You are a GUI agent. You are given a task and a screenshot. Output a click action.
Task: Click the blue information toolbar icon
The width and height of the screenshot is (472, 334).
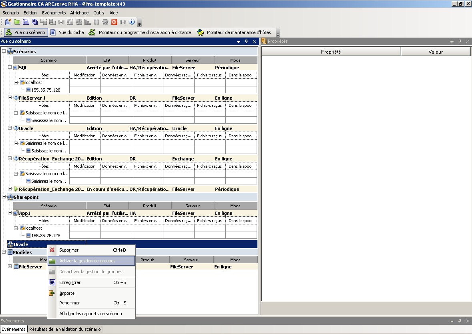[x=132, y=22]
